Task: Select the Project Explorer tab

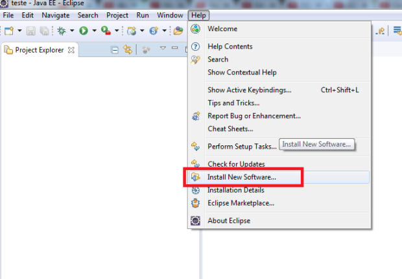Action: (40, 50)
